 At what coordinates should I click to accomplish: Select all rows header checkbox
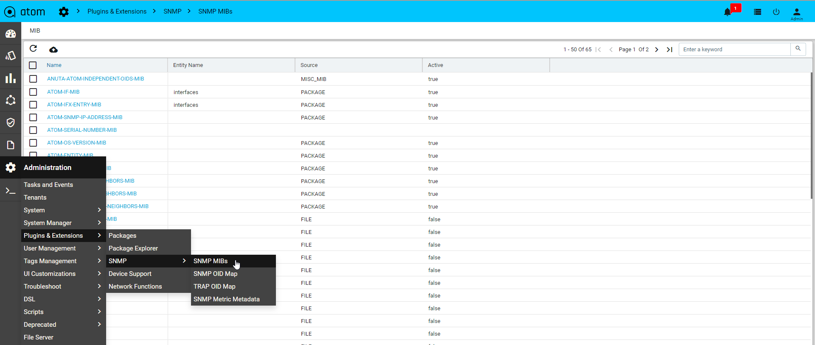(33, 65)
